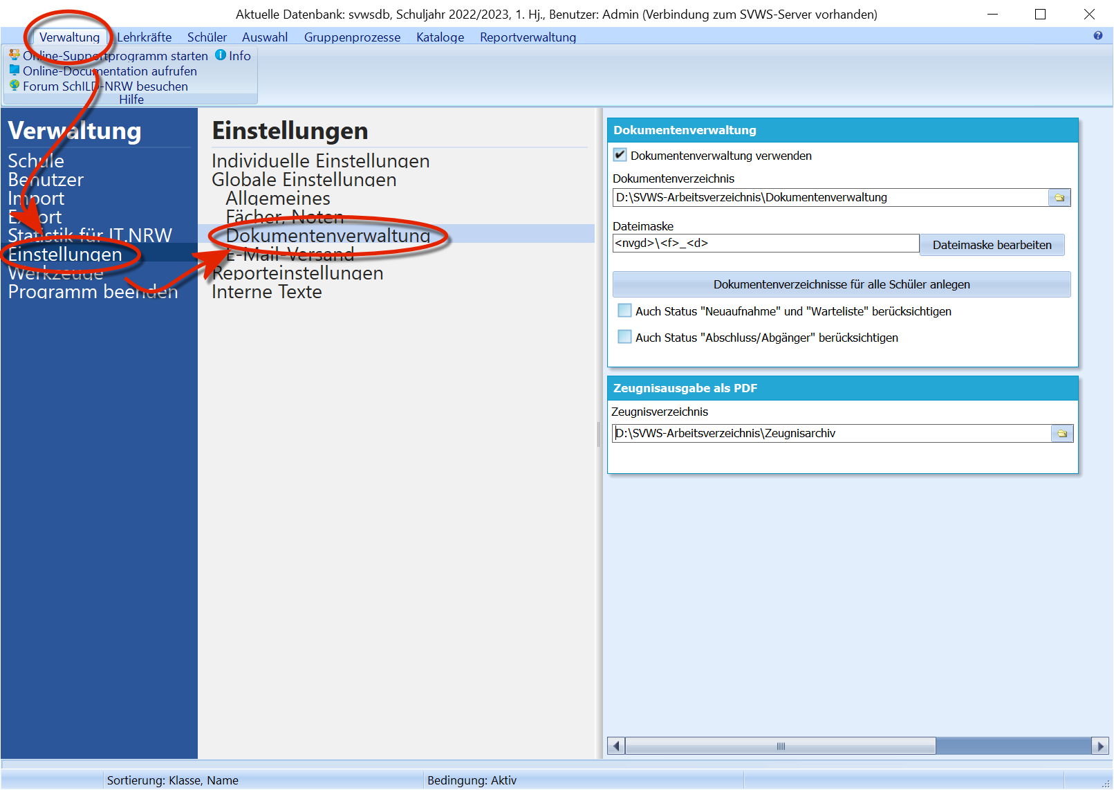Select Individuelle Einstellungen tree node

[x=321, y=161]
